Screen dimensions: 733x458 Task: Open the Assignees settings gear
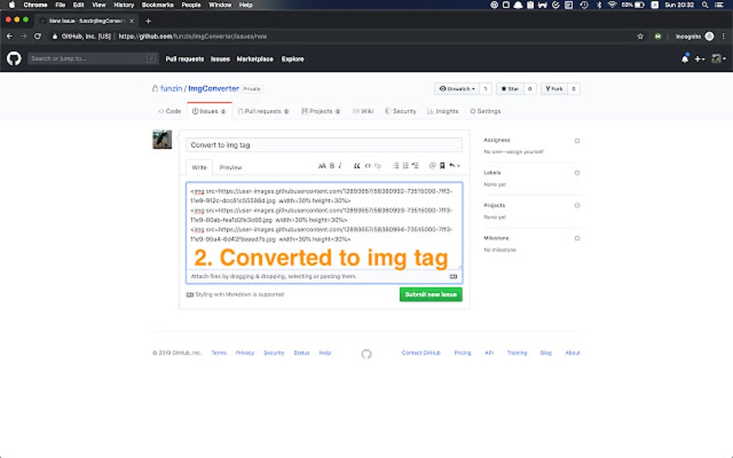pos(577,139)
